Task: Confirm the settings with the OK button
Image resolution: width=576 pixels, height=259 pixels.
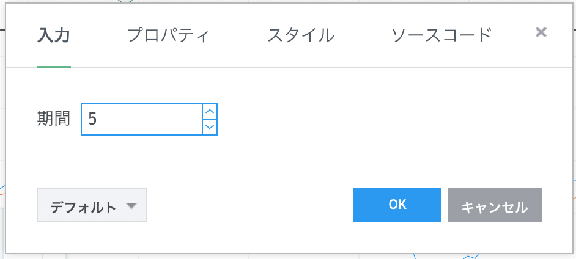Action: (397, 205)
